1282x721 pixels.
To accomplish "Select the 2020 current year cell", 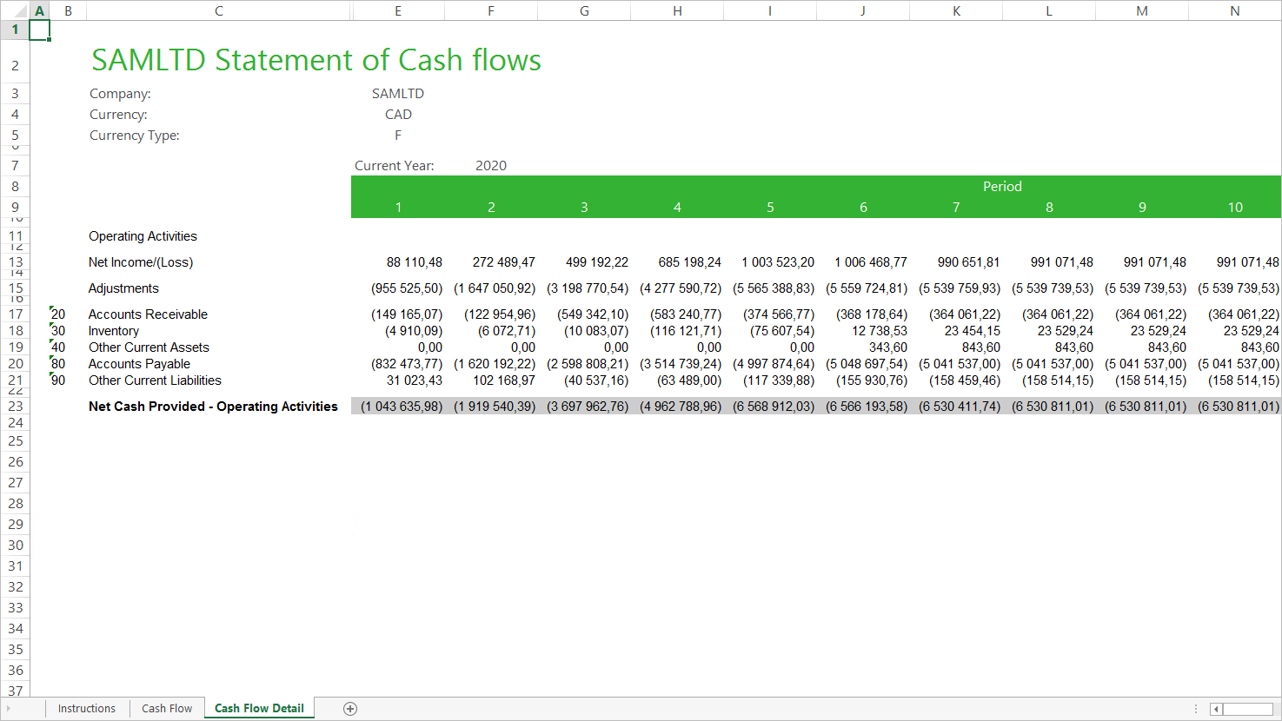I will (491, 166).
